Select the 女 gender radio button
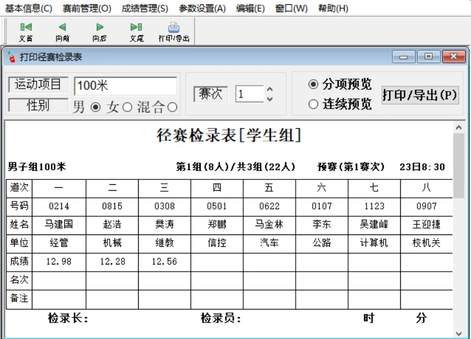Screen dimensions: 471x339 127,107
